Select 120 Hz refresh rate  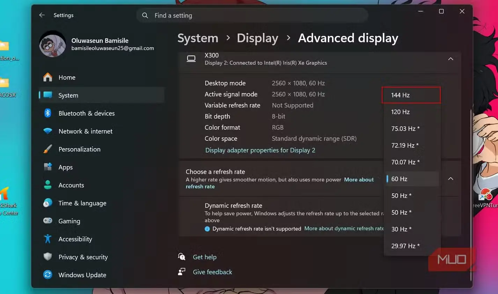tap(411, 112)
